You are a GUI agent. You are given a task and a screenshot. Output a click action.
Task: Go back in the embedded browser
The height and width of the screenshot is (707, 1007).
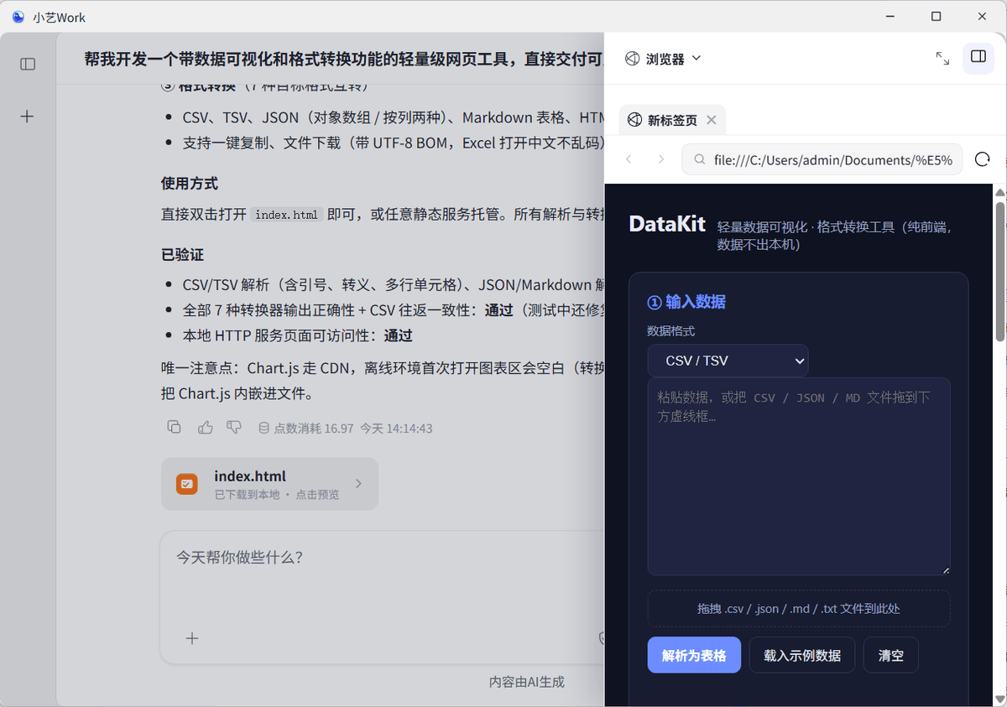(629, 159)
